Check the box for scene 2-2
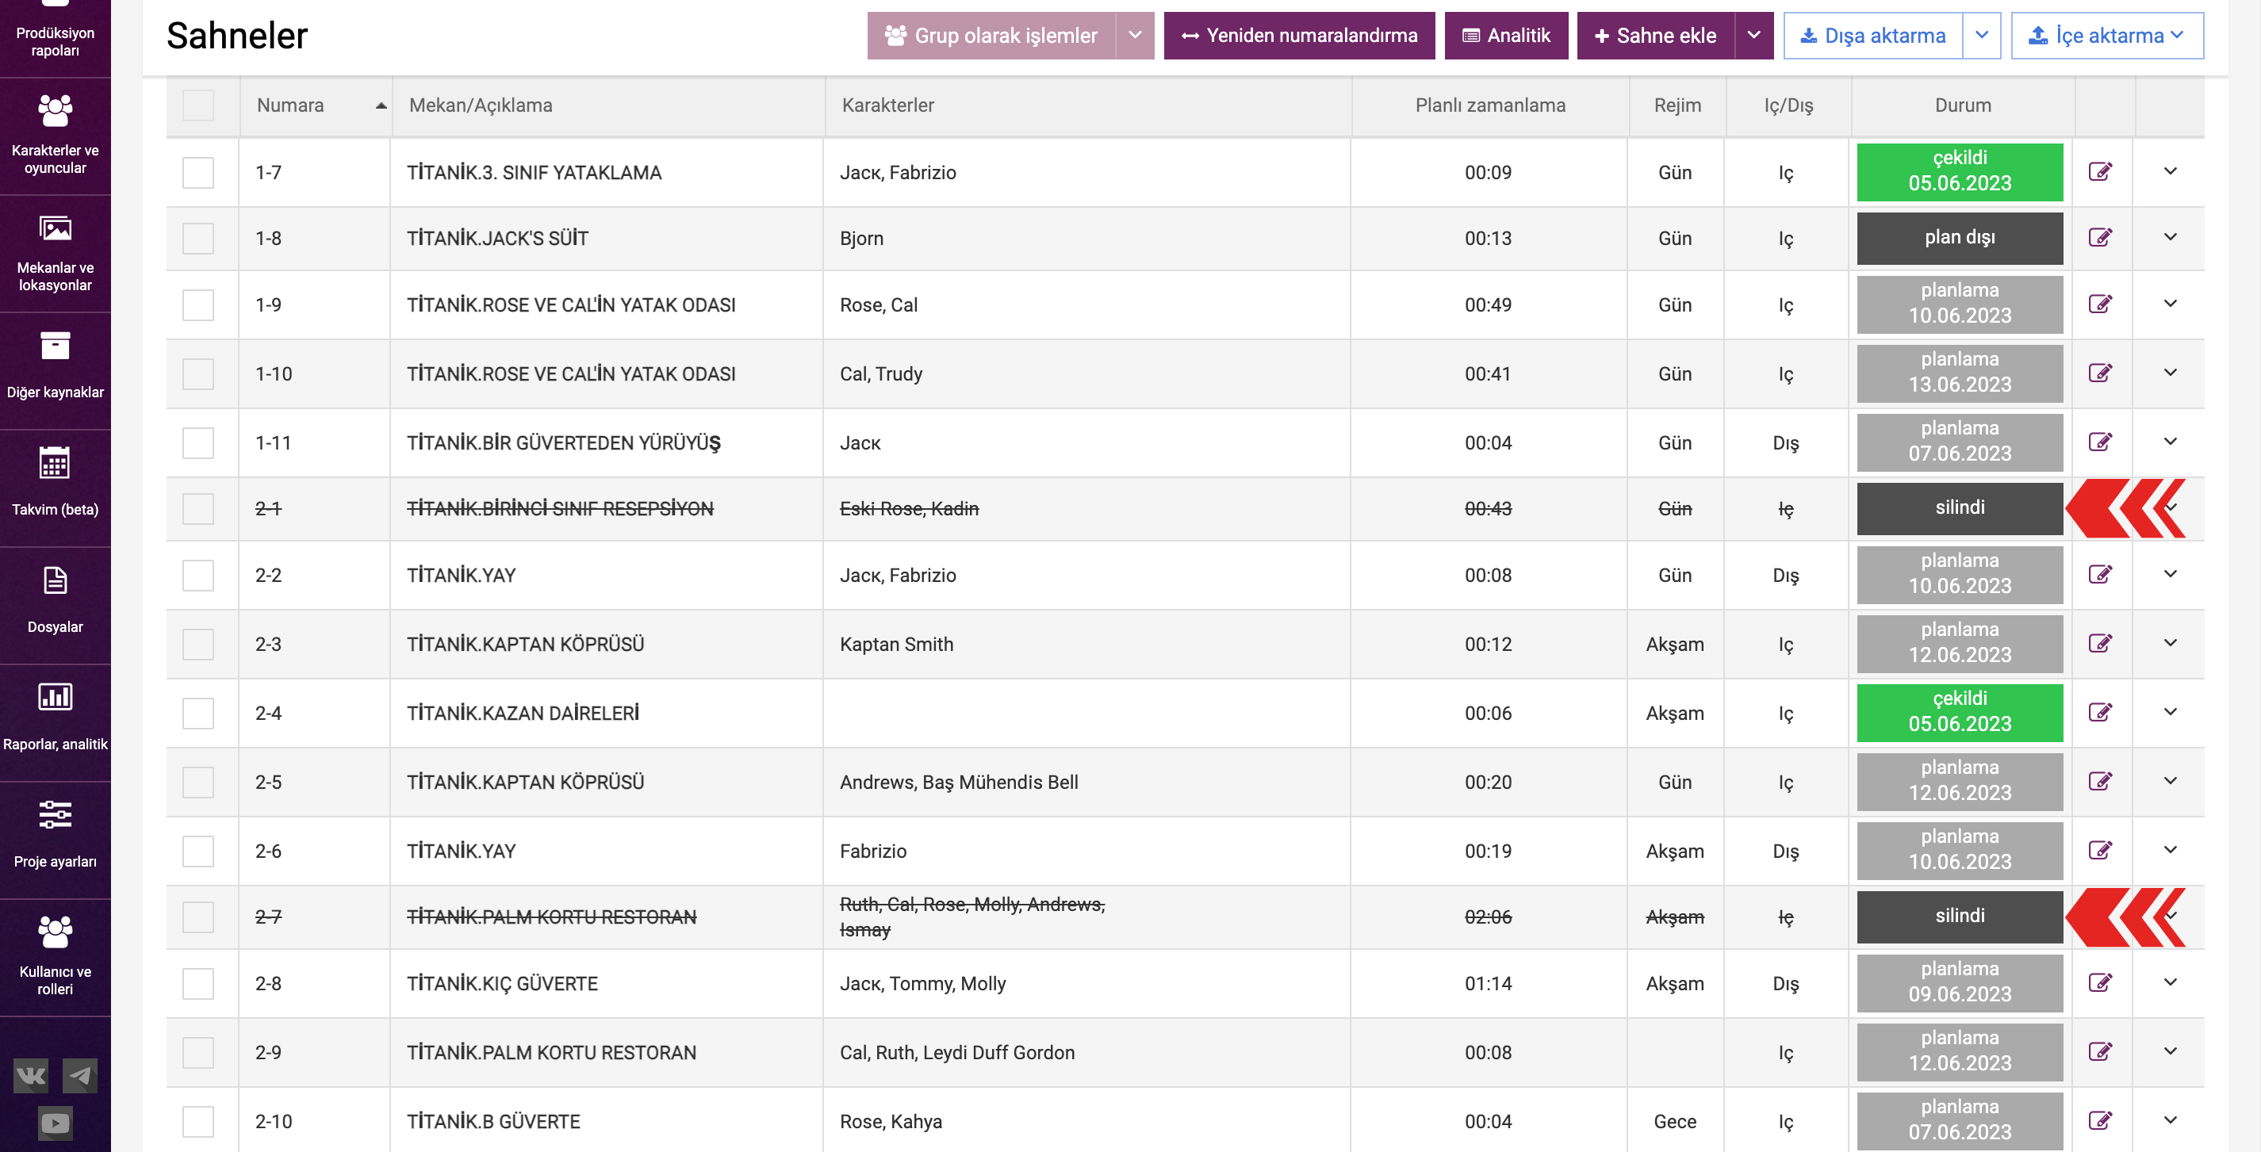 pyautogui.click(x=198, y=575)
